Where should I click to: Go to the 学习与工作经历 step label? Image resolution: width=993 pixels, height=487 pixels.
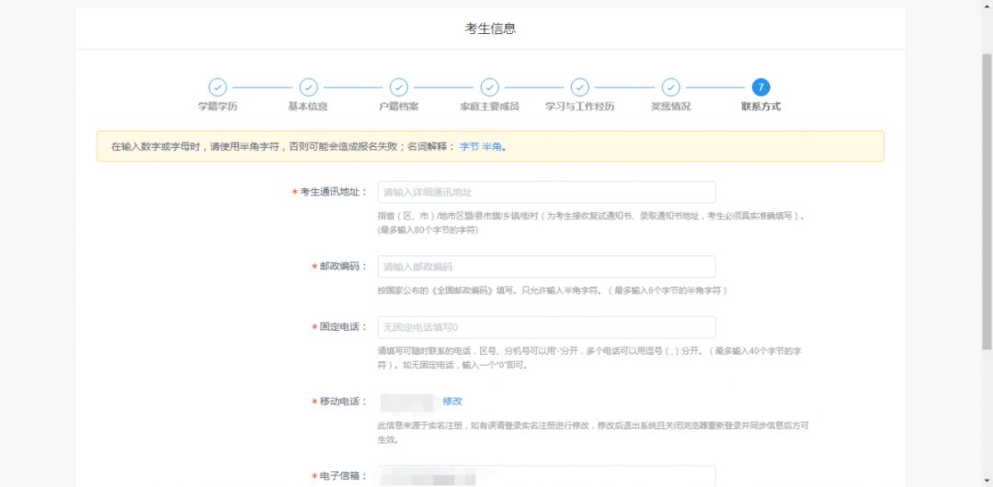coord(580,107)
